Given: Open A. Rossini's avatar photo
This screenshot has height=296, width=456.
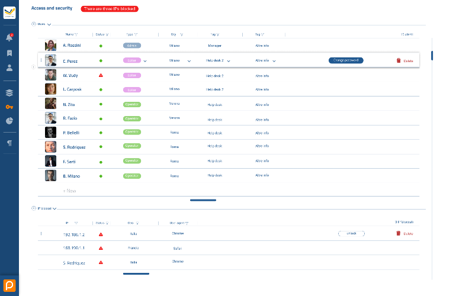Looking at the screenshot, I should click(50, 46).
